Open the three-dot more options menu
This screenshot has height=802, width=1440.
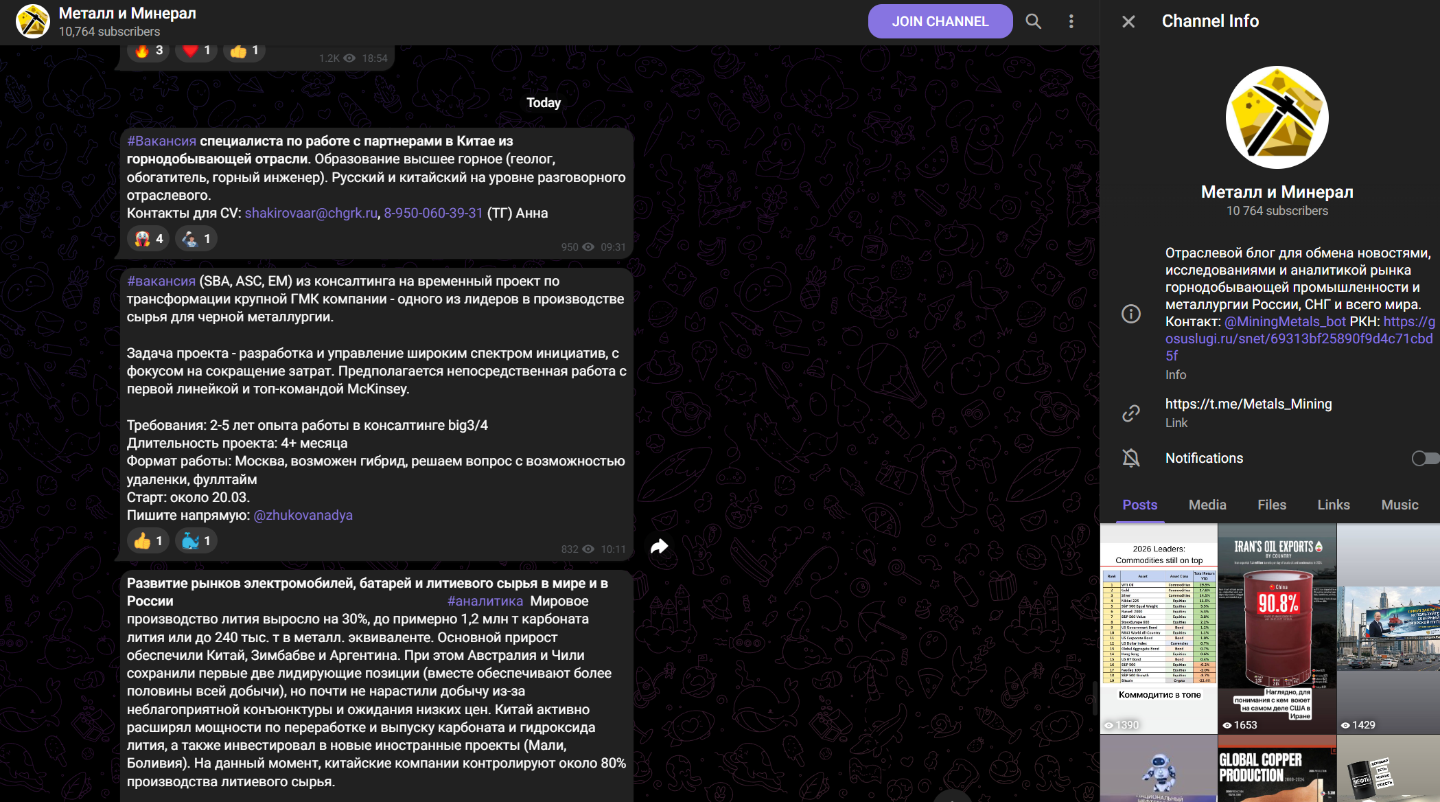1071,21
